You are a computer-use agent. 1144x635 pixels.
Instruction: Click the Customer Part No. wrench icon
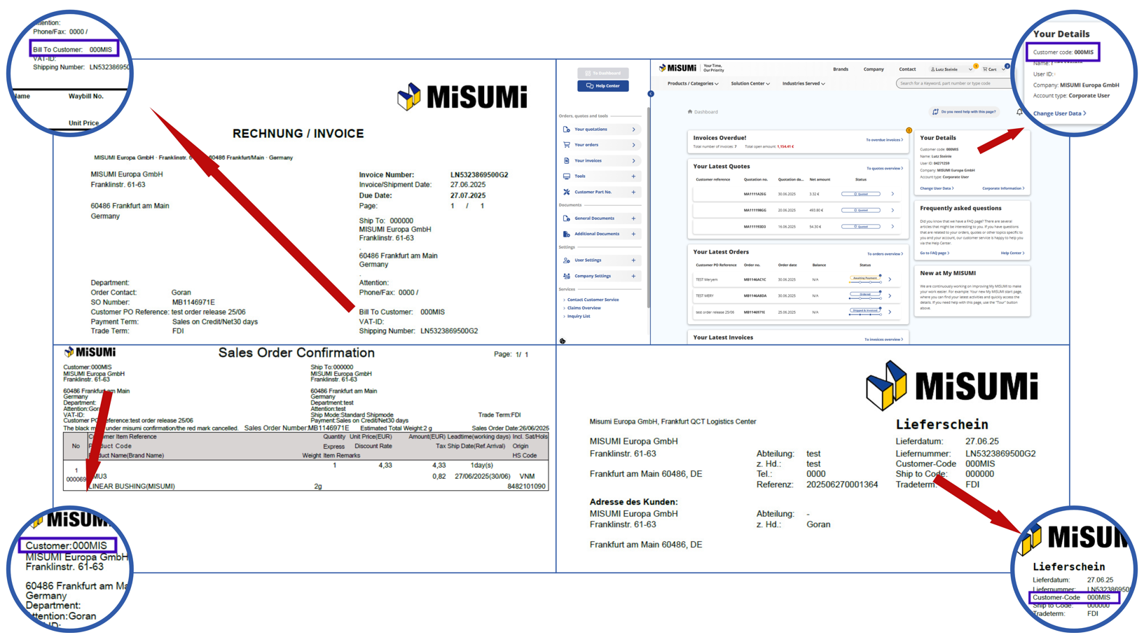pos(567,192)
